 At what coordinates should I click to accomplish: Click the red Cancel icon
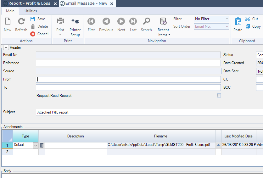point(33,34)
